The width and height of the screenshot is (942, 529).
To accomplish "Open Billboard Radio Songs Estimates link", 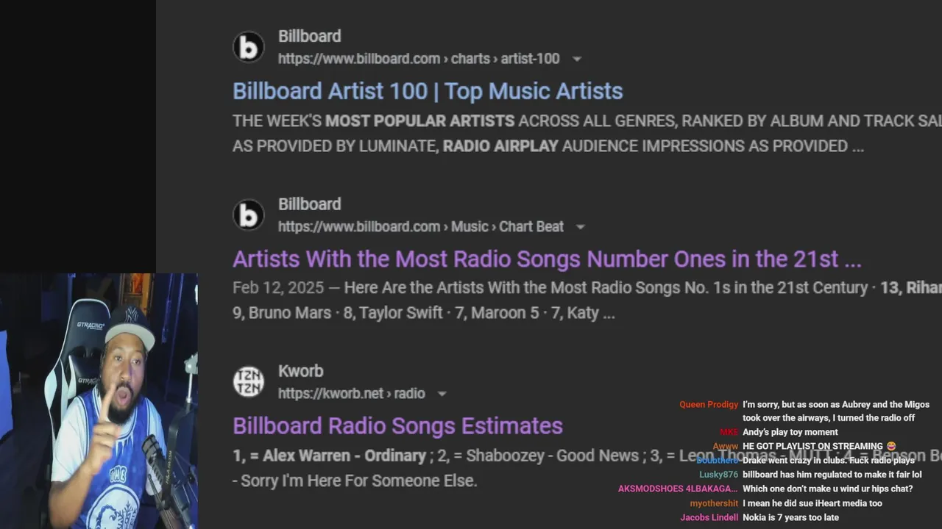I will 397,425.
